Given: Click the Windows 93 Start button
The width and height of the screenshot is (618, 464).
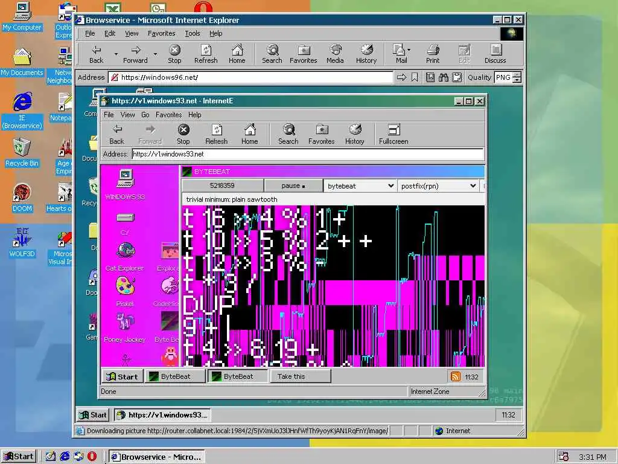Looking at the screenshot, I should (122, 376).
